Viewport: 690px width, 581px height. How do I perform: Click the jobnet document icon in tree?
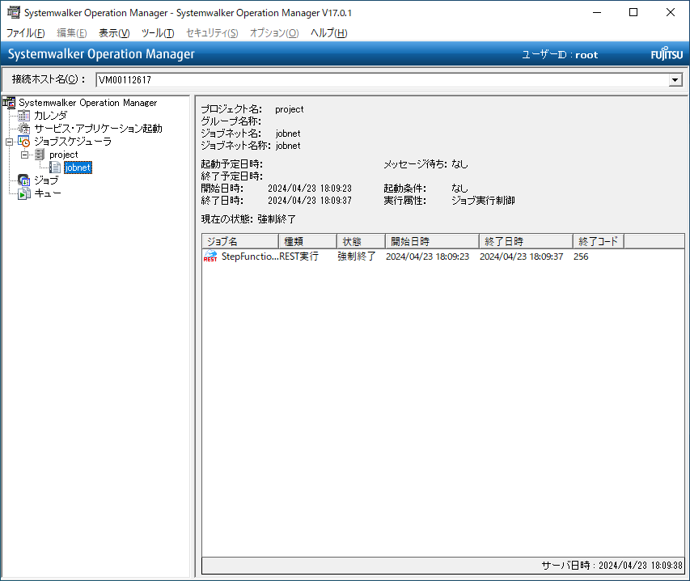(55, 168)
